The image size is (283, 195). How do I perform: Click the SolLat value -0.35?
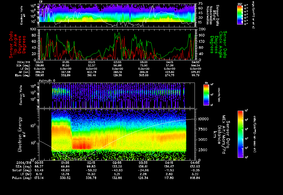pos(195,170)
